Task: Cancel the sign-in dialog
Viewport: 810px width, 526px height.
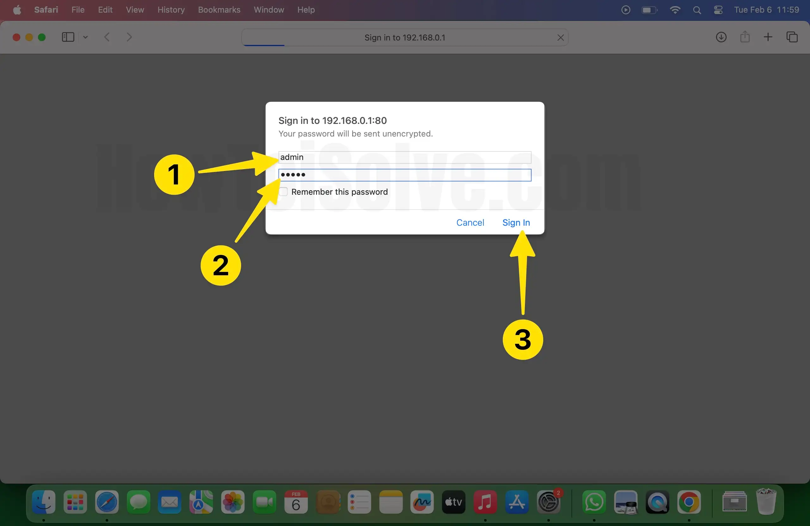Action: [470, 223]
